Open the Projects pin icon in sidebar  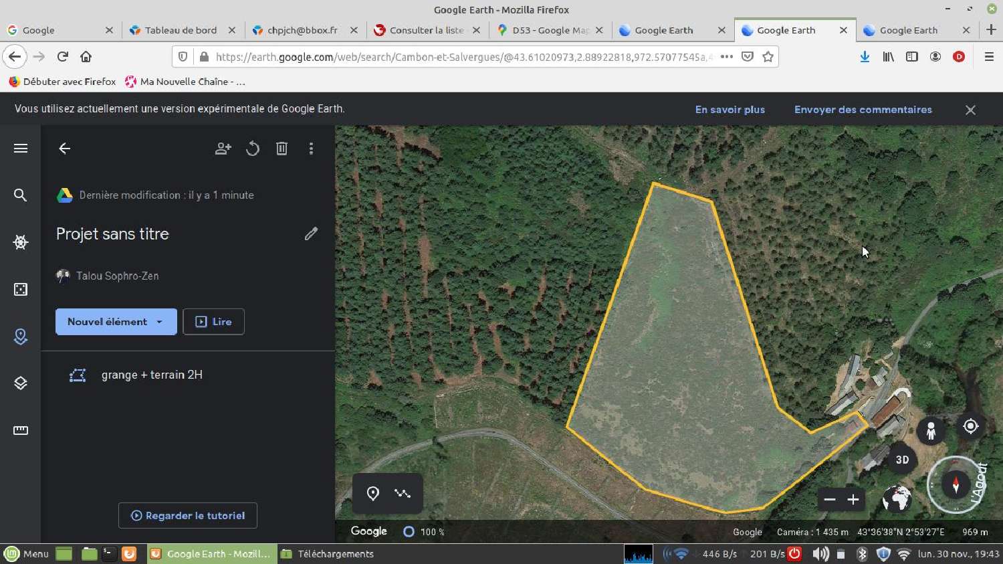point(21,337)
